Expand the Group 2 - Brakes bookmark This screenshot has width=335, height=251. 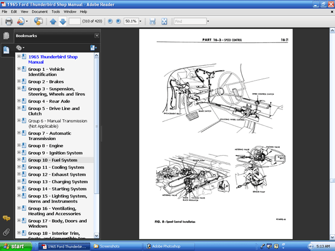tap(19, 81)
